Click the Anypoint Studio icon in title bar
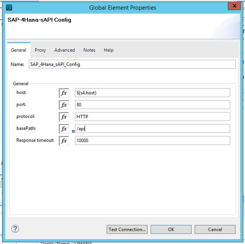 (9, 7)
